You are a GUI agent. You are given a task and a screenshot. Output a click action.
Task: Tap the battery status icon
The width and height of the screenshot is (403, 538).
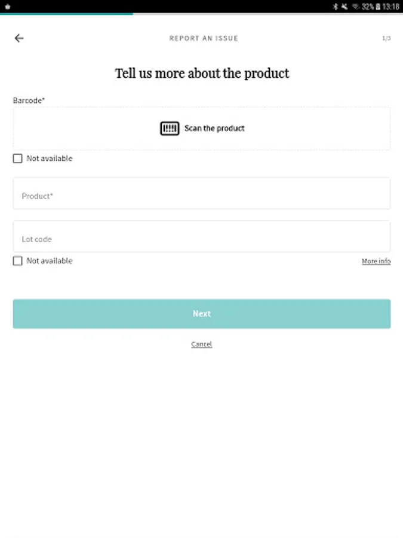378,7
